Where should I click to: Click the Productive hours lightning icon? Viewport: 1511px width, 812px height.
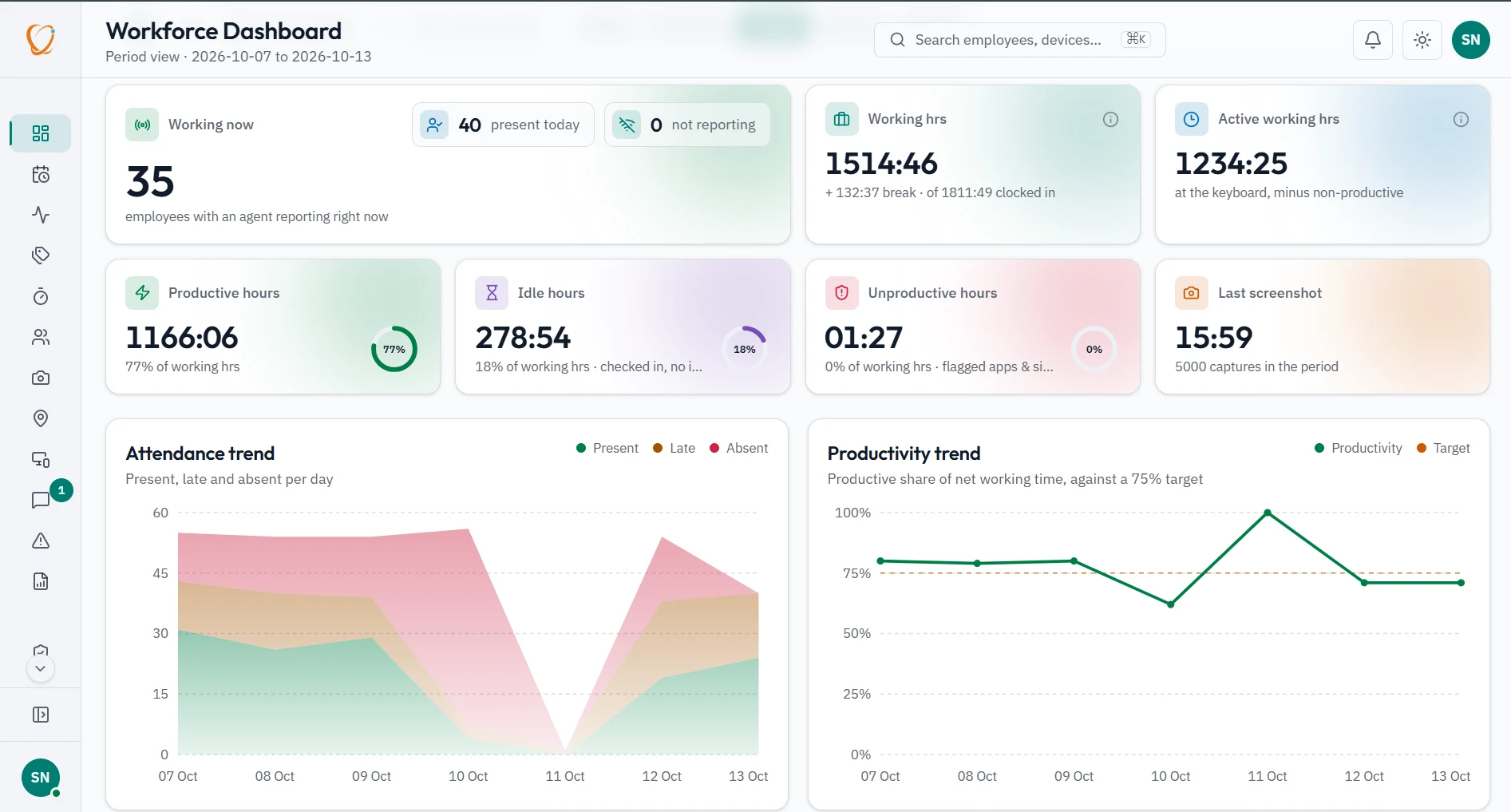142,293
